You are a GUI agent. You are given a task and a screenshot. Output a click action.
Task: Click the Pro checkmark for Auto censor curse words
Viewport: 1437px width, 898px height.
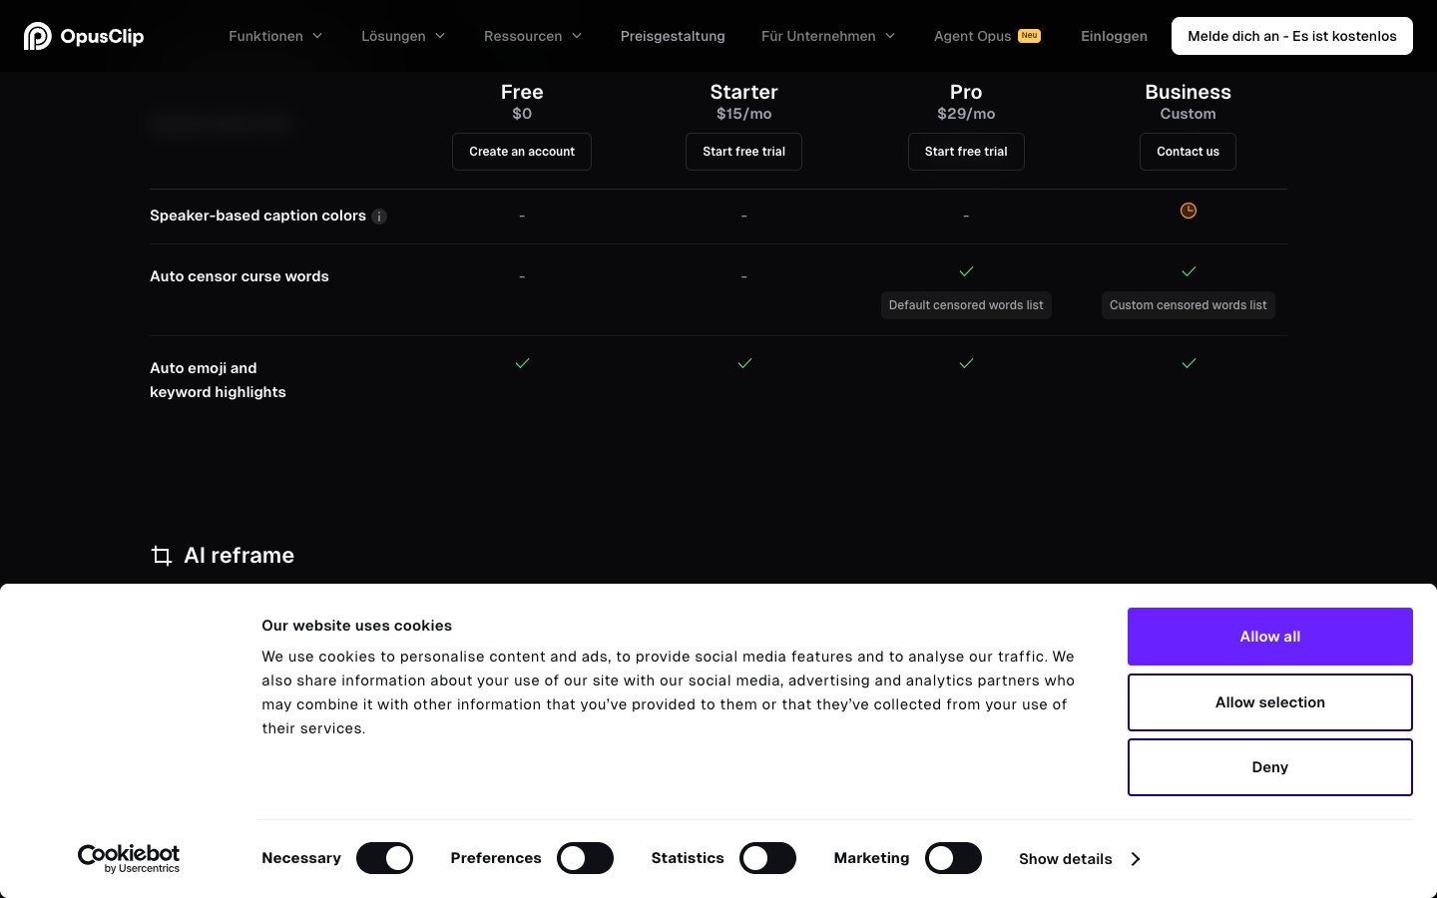click(966, 271)
